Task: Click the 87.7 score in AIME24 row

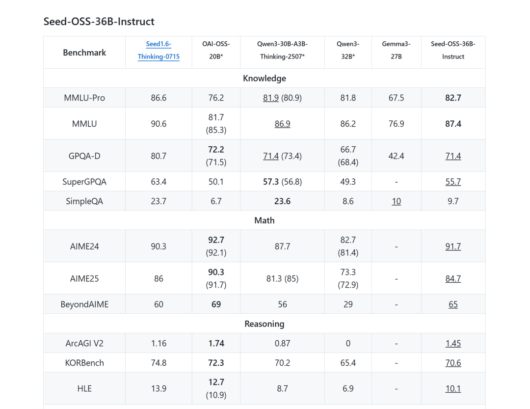Action: (x=282, y=246)
